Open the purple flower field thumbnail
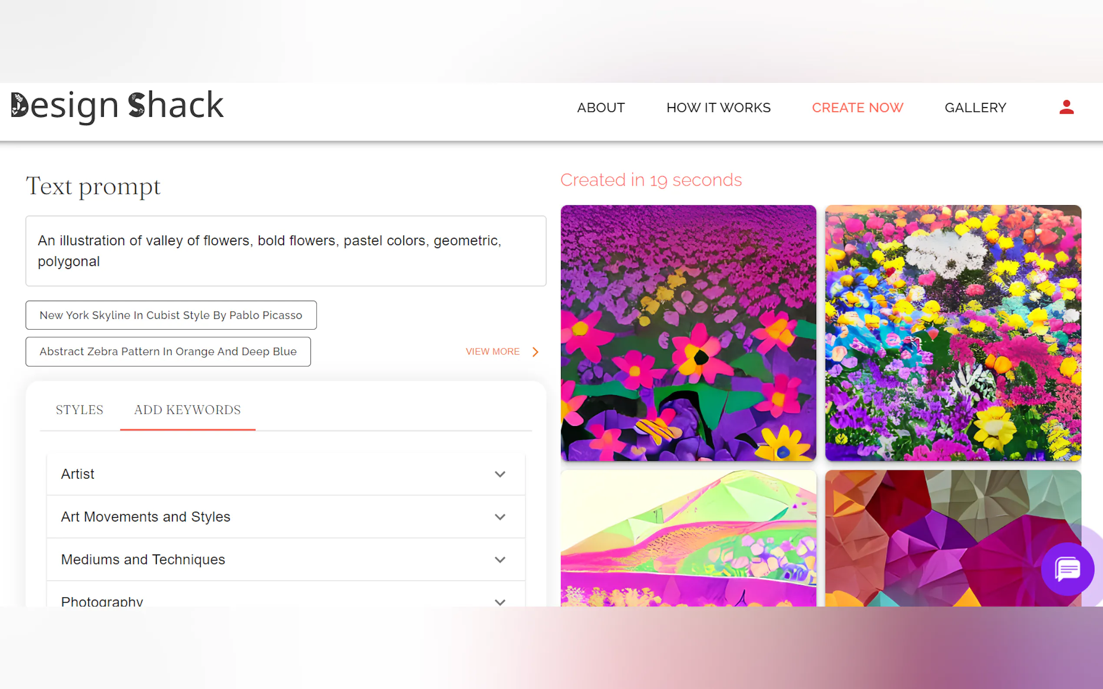Image resolution: width=1103 pixels, height=689 pixels. tap(688, 333)
